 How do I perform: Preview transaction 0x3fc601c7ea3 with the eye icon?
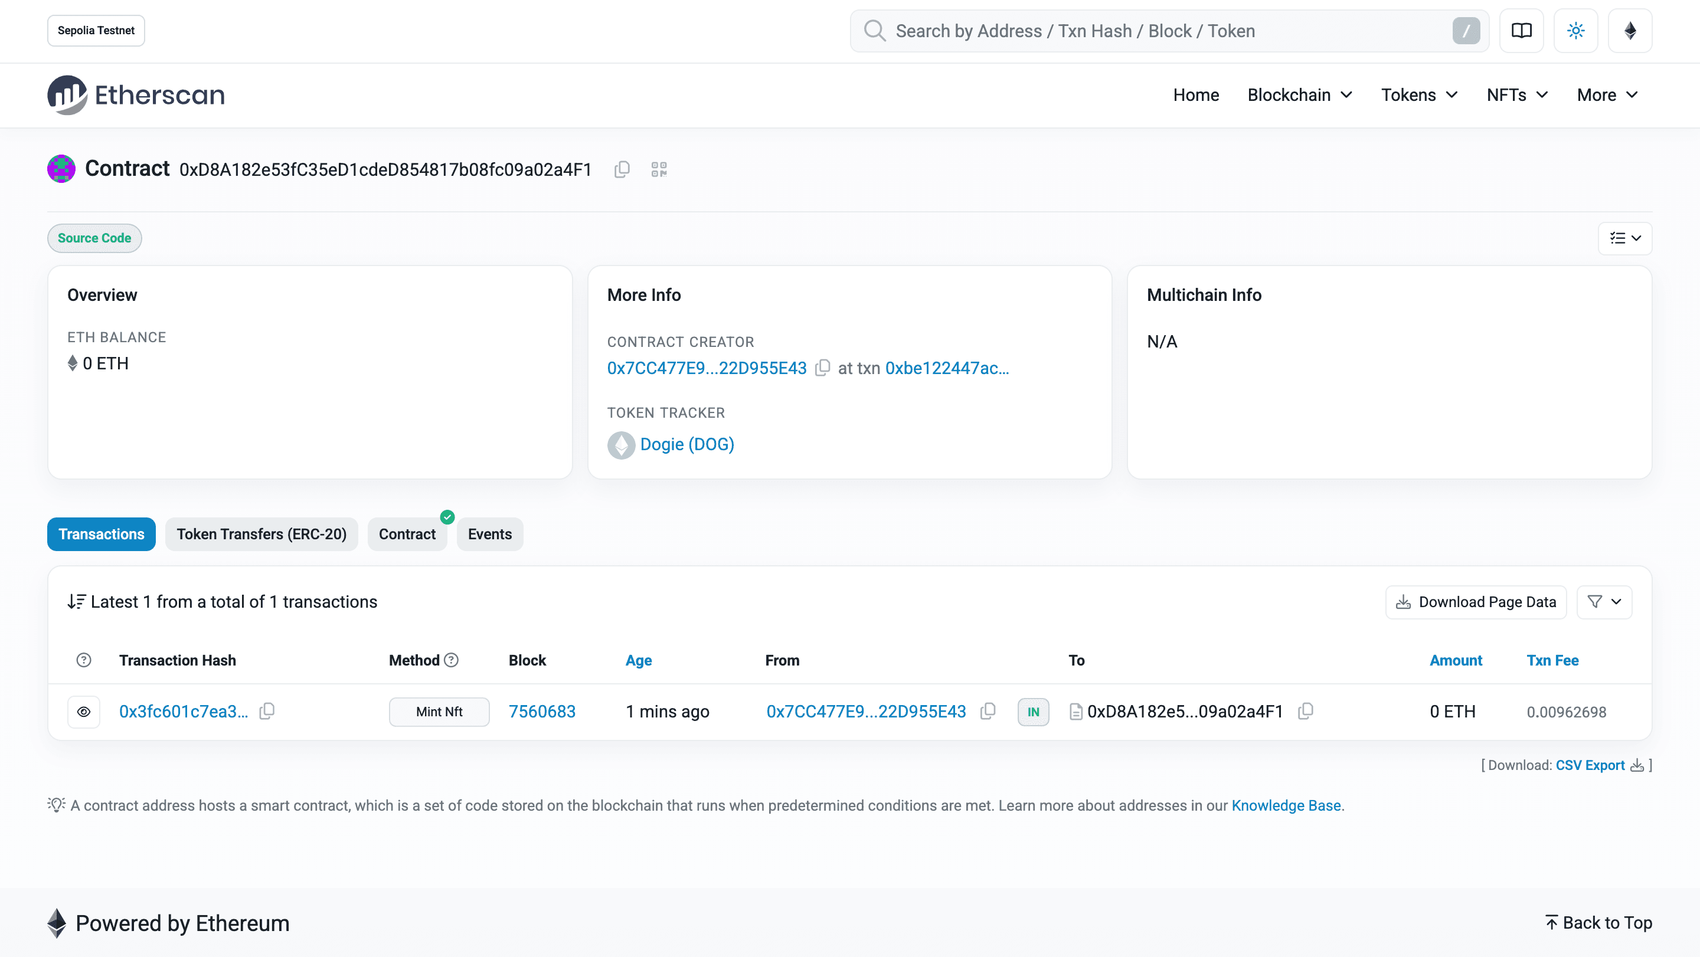tap(84, 712)
